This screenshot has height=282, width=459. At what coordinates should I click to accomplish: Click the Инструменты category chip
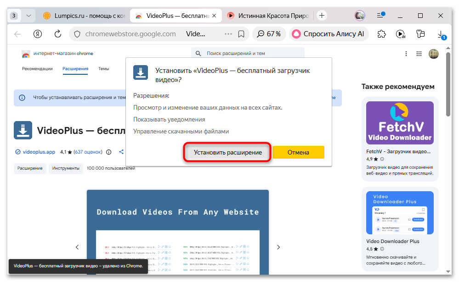click(66, 168)
